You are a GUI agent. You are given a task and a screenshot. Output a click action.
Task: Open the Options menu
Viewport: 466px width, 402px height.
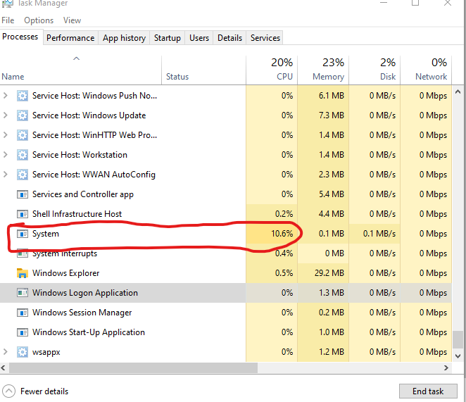(39, 20)
